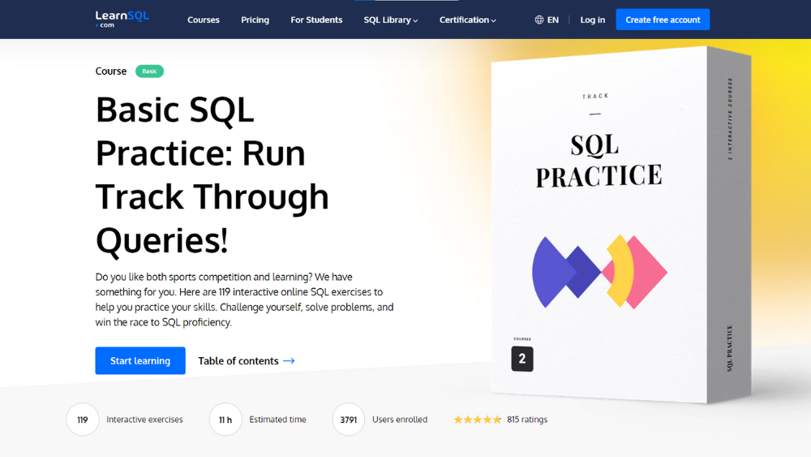The height and width of the screenshot is (457, 811).
Task: Click the Start learning button
Action: coord(140,360)
